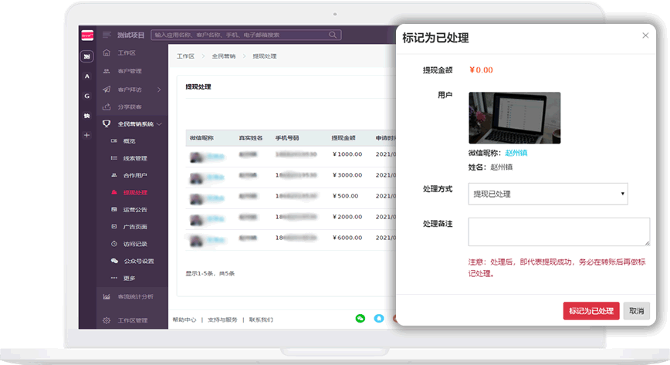Viewport: 670px width, 365px height.
Task: Close the 标记为已处理 dialog with X
Action: coord(645,35)
